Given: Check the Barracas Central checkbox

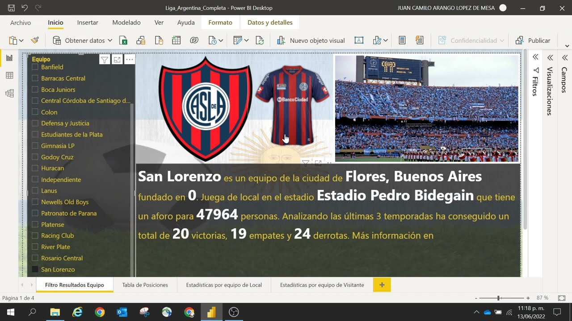Looking at the screenshot, I should point(35,78).
